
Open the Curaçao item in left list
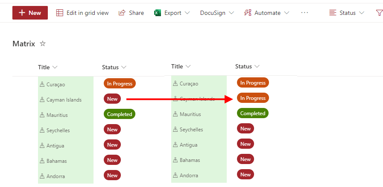pyautogui.click(x=56, y=85)
